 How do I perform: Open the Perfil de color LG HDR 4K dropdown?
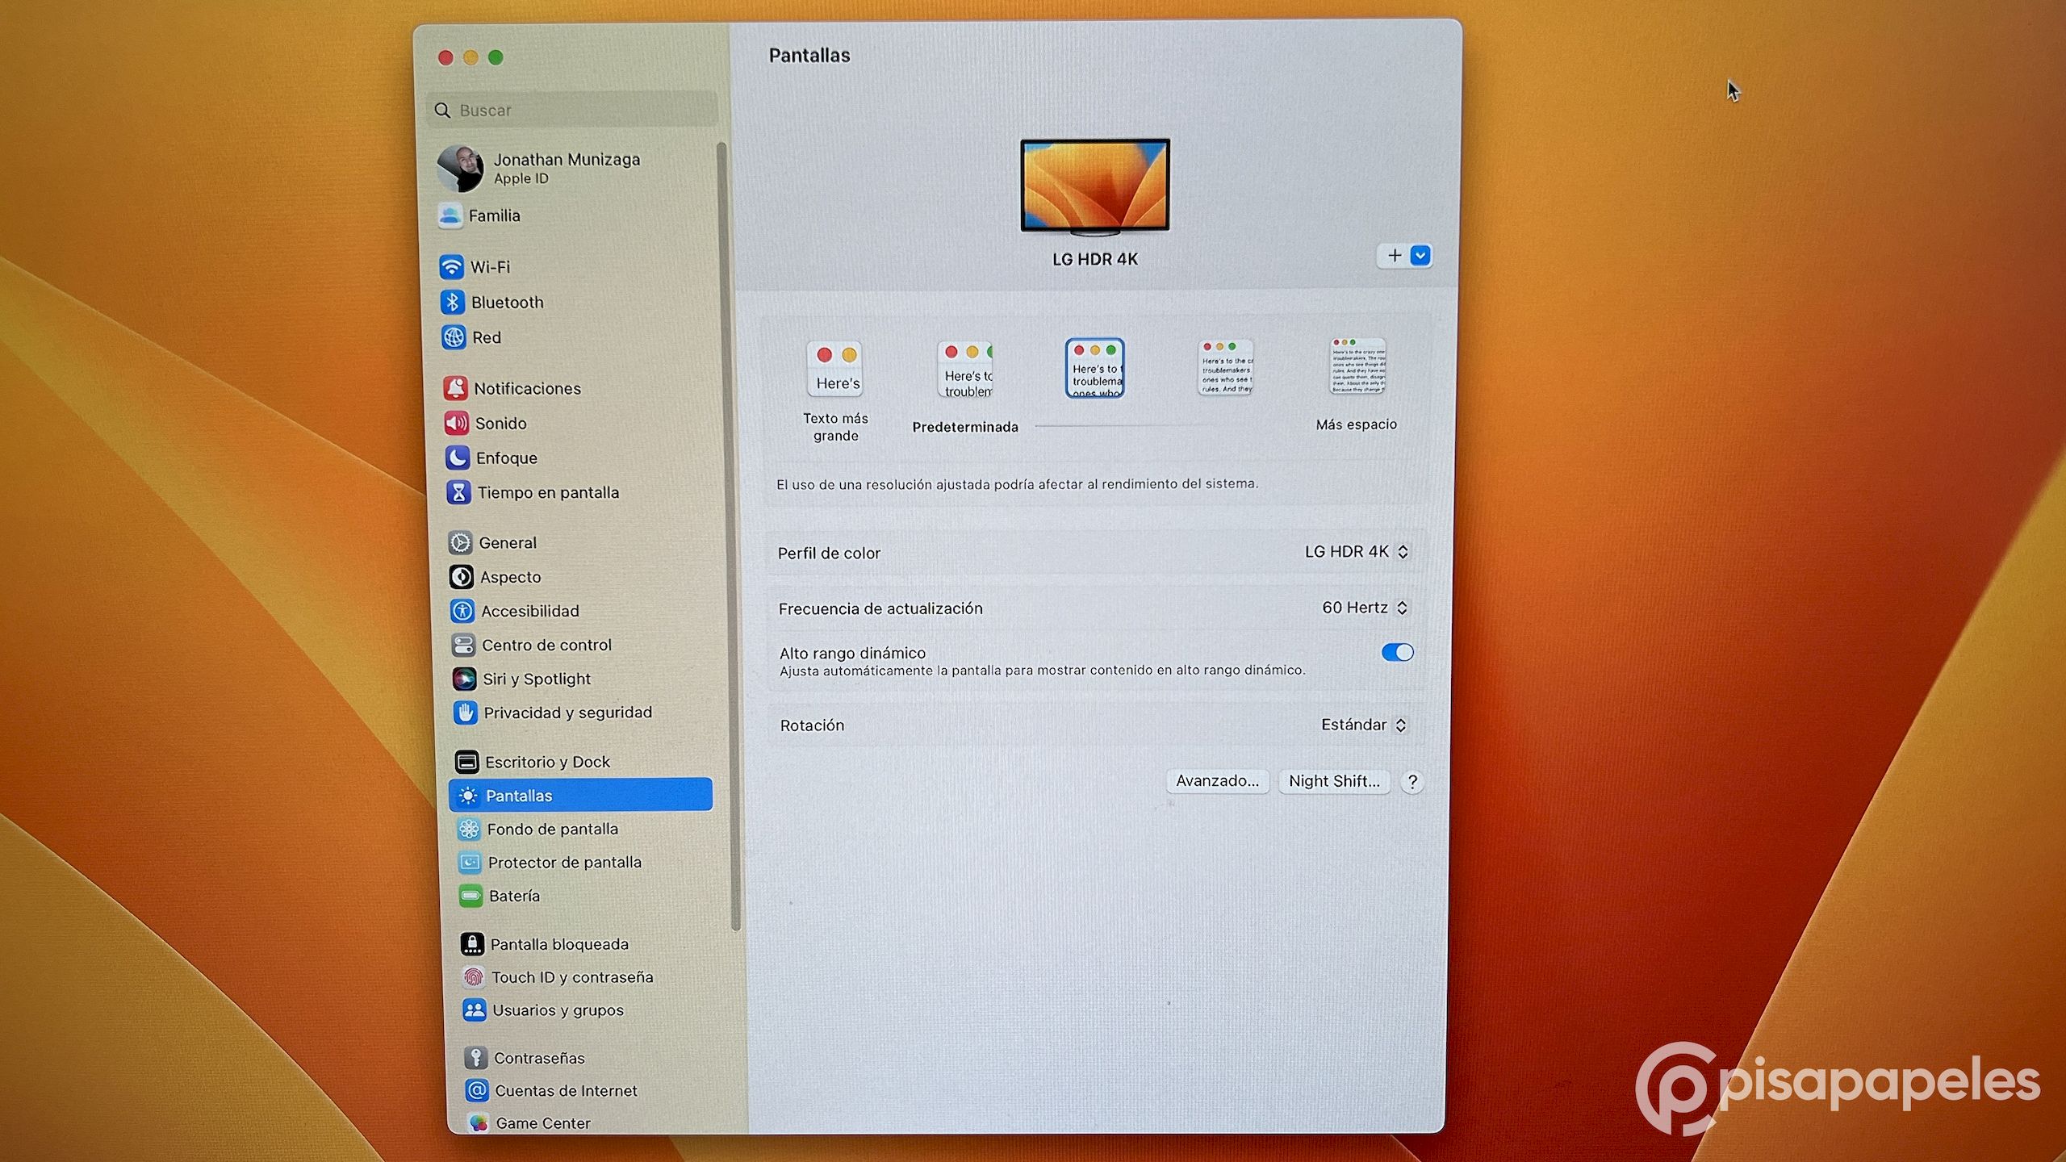1357,552
